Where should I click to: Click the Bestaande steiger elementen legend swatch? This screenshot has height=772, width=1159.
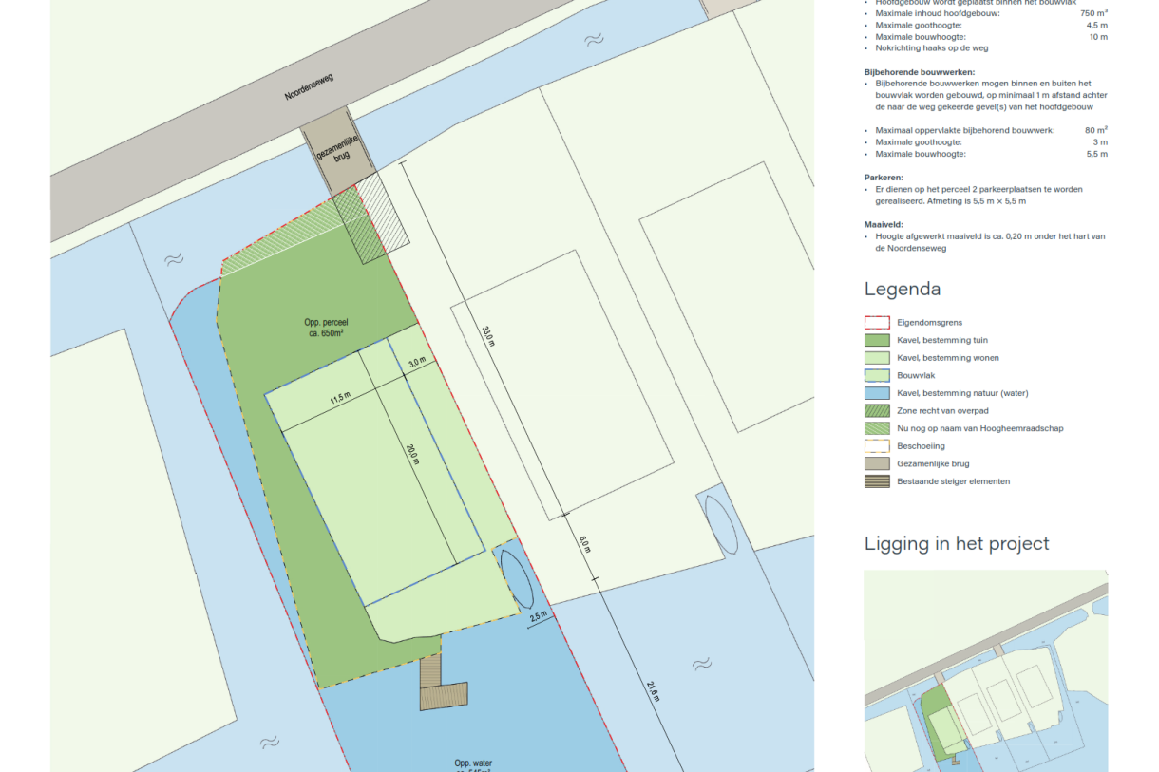876,481
